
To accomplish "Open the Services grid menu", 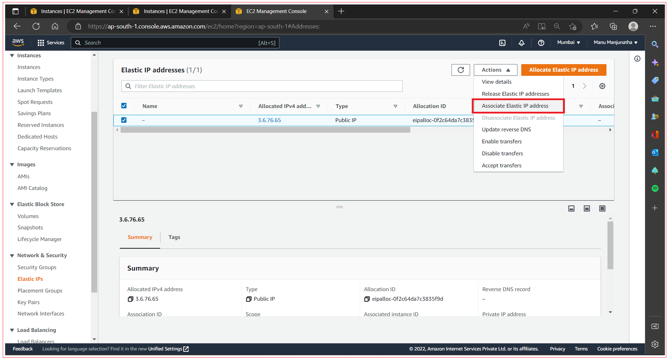I will click(x=51, y=43).
